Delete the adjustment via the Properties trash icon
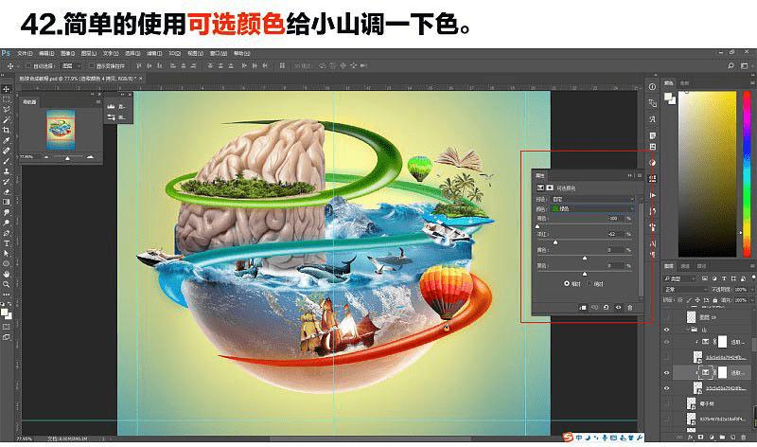Screen dimensions: 757x447 tap(630, 308)
